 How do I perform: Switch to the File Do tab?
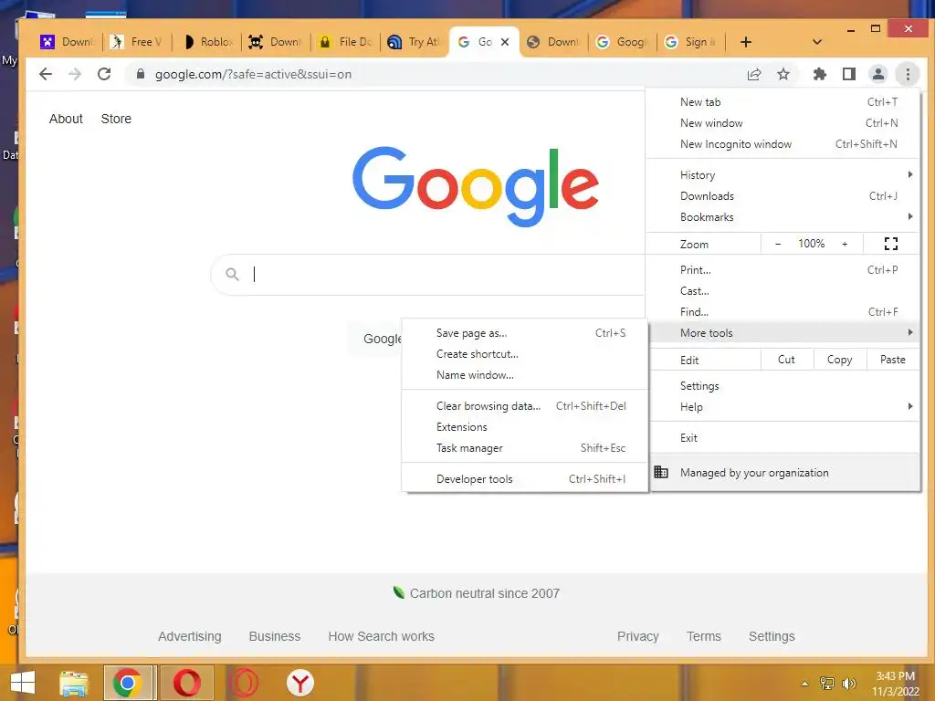pyautogui.click(x=346, y=42)
